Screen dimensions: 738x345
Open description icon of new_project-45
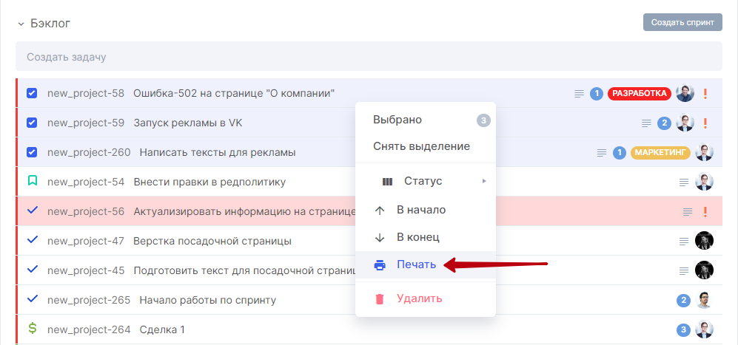(x=684, y=270)
